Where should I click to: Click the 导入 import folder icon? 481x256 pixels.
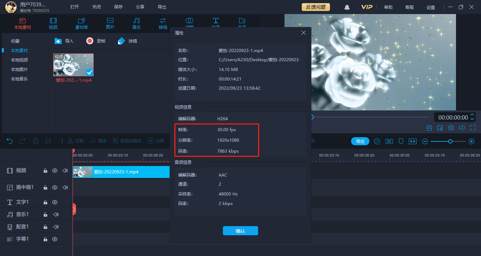[58, 41]
